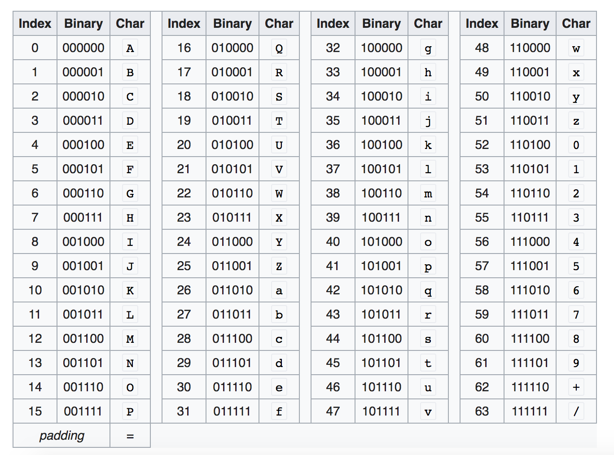The width and height of the screenshot is (614, 455).
Task: Click the index 63 cell
Action: click(482, 411)
